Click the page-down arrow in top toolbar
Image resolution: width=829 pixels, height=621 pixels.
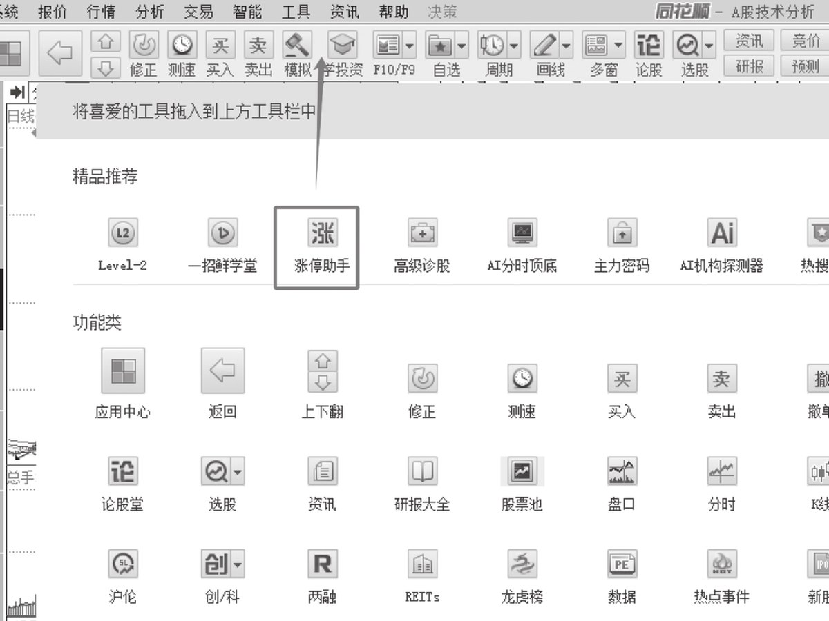106,66
